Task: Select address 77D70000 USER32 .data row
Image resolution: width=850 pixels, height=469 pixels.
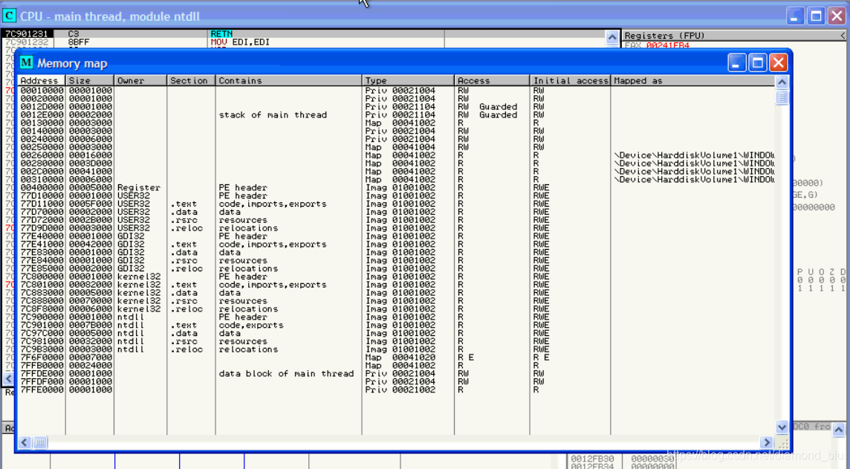Action: pyautogui.click(x=397, y=212)
